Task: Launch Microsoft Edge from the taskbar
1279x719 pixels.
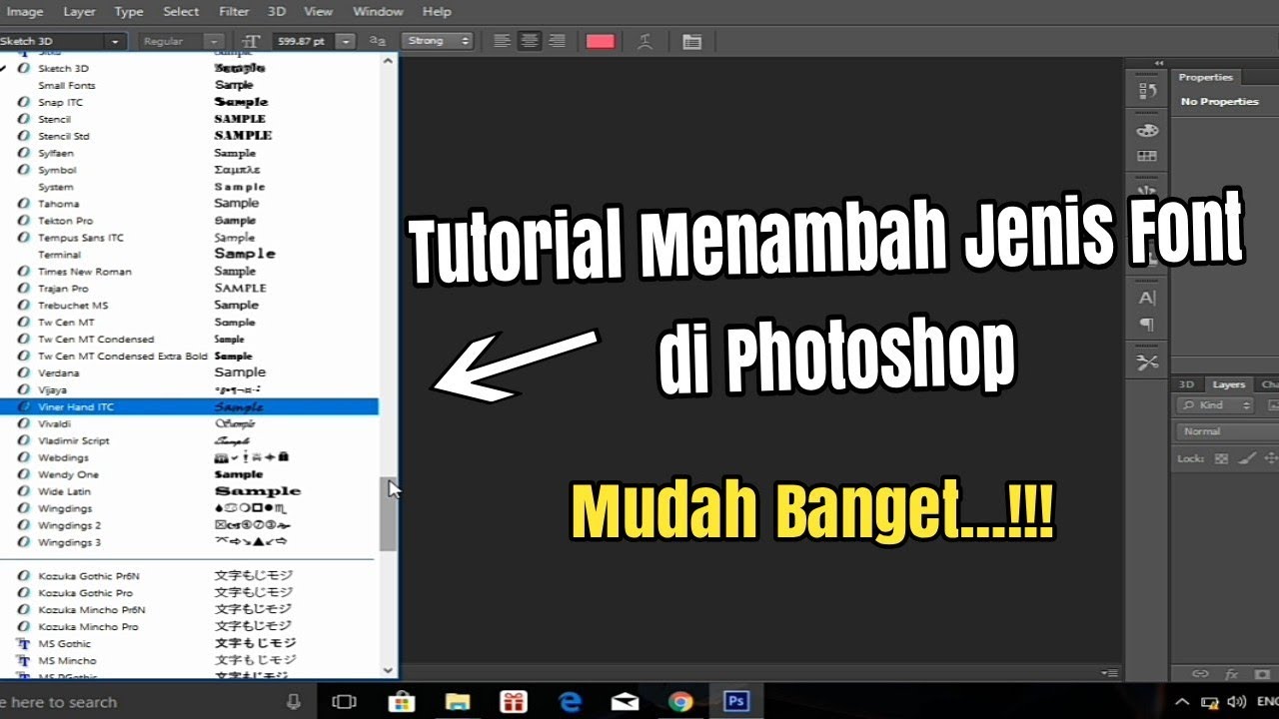Action: pyautogui.click(x=571, y=702)
